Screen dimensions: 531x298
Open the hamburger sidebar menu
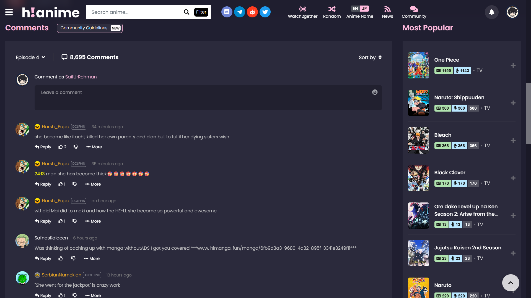[9, 12]
